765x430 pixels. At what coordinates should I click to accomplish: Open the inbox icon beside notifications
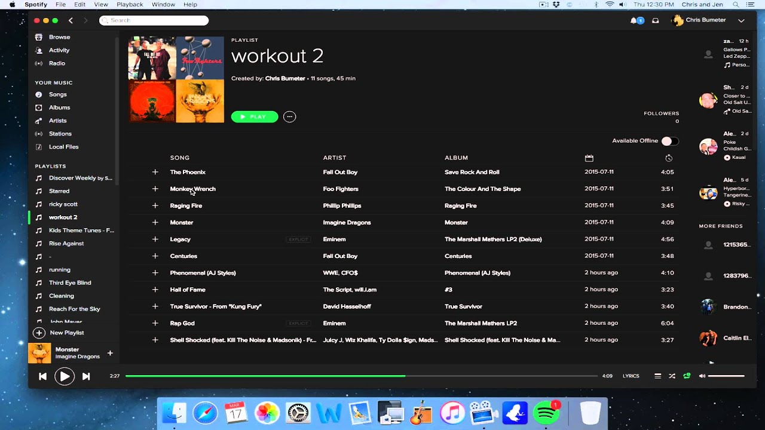coord(656,20)
